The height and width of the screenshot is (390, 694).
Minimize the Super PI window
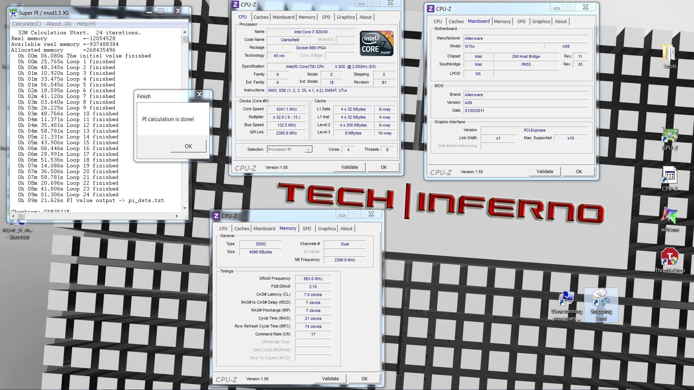[149, 11]
